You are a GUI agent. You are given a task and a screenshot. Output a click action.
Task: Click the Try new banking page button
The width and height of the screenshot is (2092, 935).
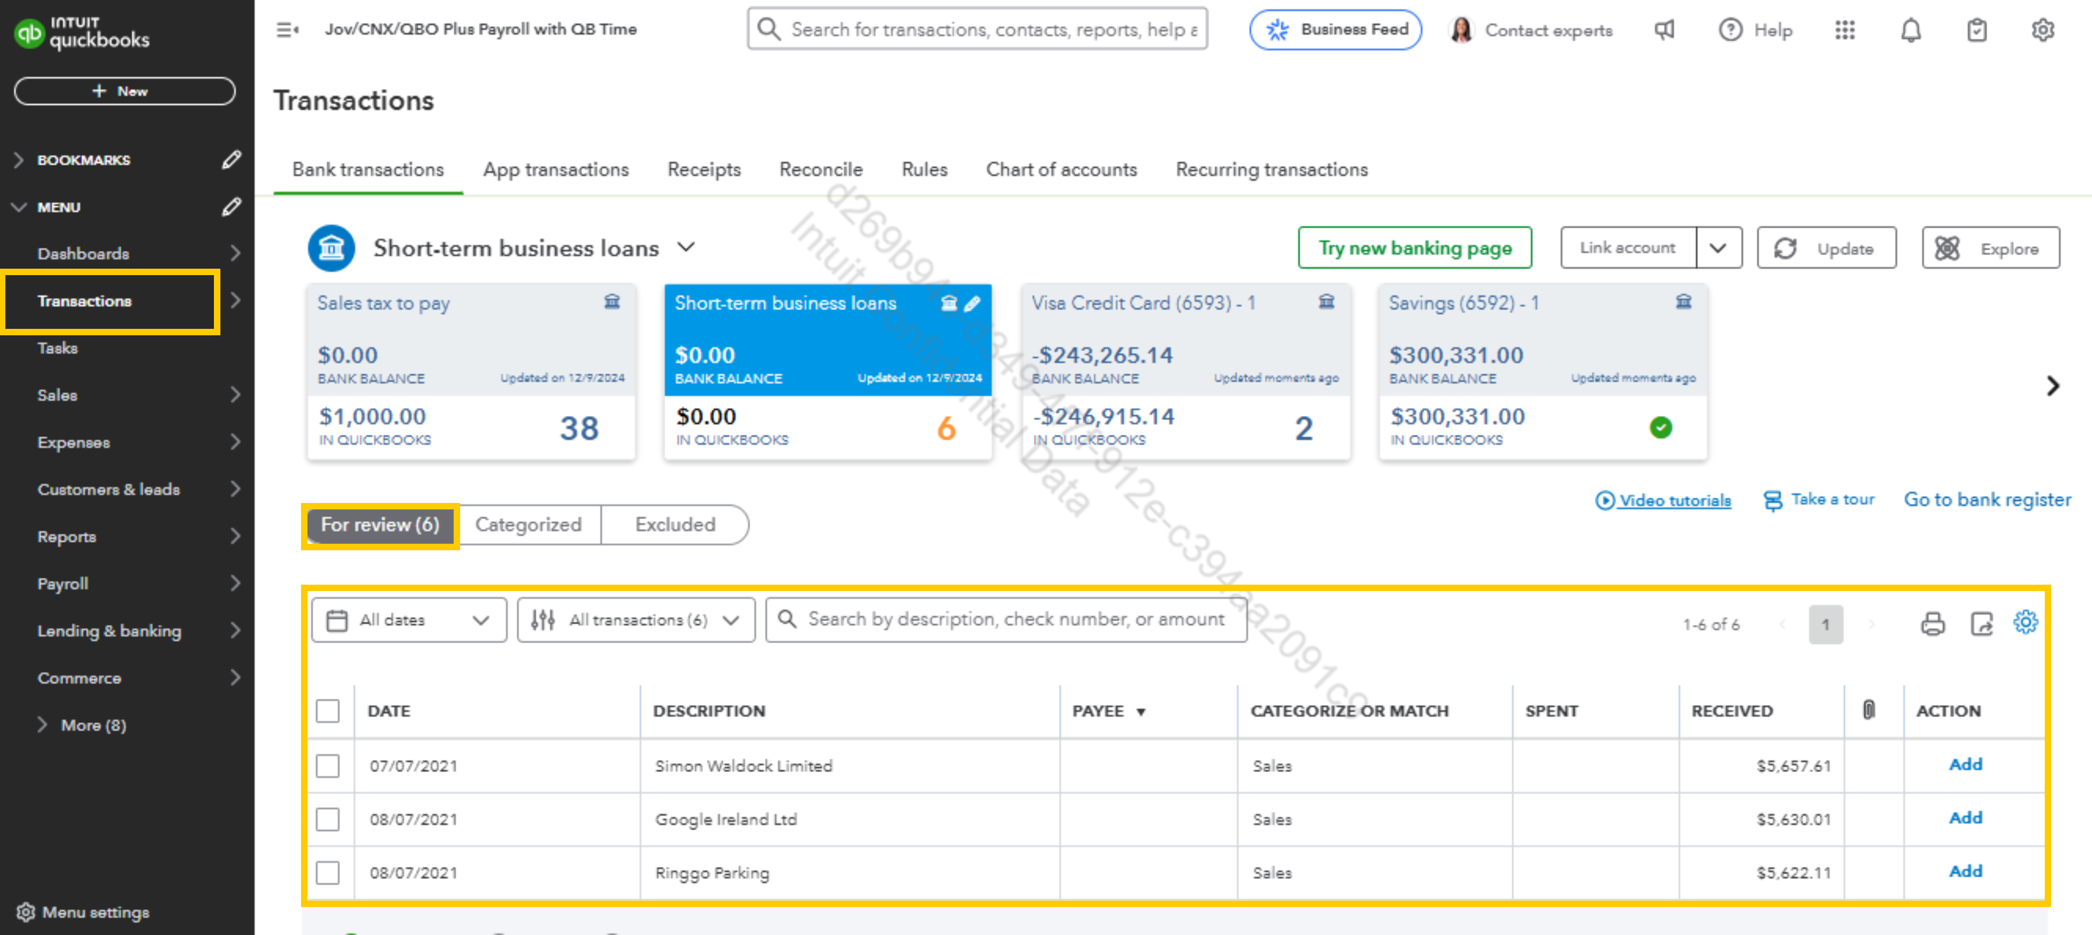click(1415, 248)
